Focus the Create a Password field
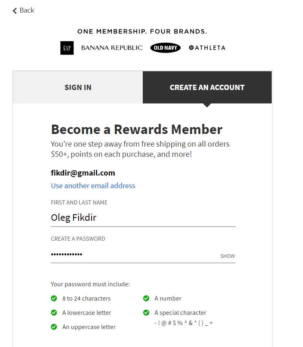Screen dimensions: 303x347 pos(134,255)
